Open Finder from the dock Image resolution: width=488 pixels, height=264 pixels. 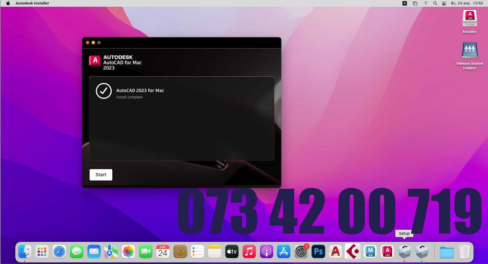coord(24,251)
